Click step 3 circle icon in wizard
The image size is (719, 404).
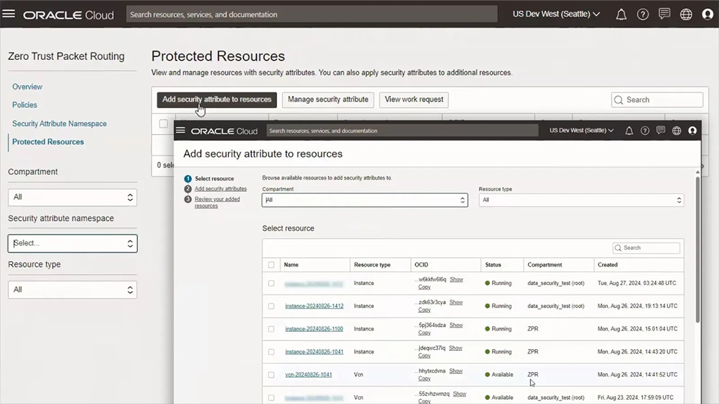coord(188,199)
